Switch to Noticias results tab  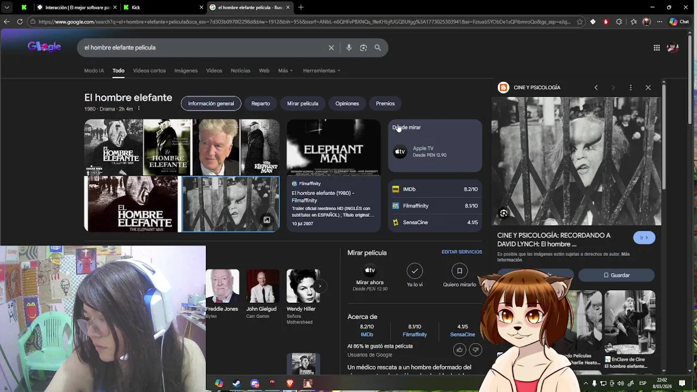tap(240, 71)
